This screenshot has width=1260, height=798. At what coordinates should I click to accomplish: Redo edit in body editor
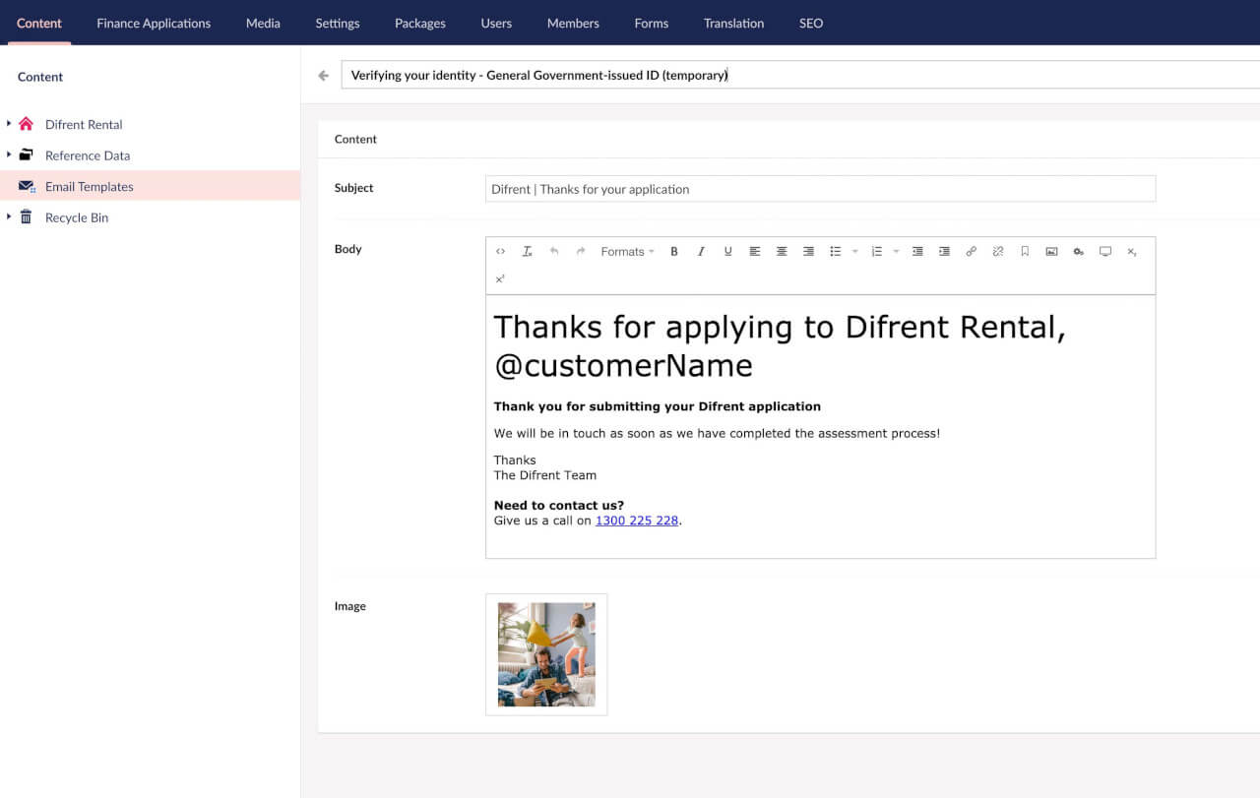point(581,252)
